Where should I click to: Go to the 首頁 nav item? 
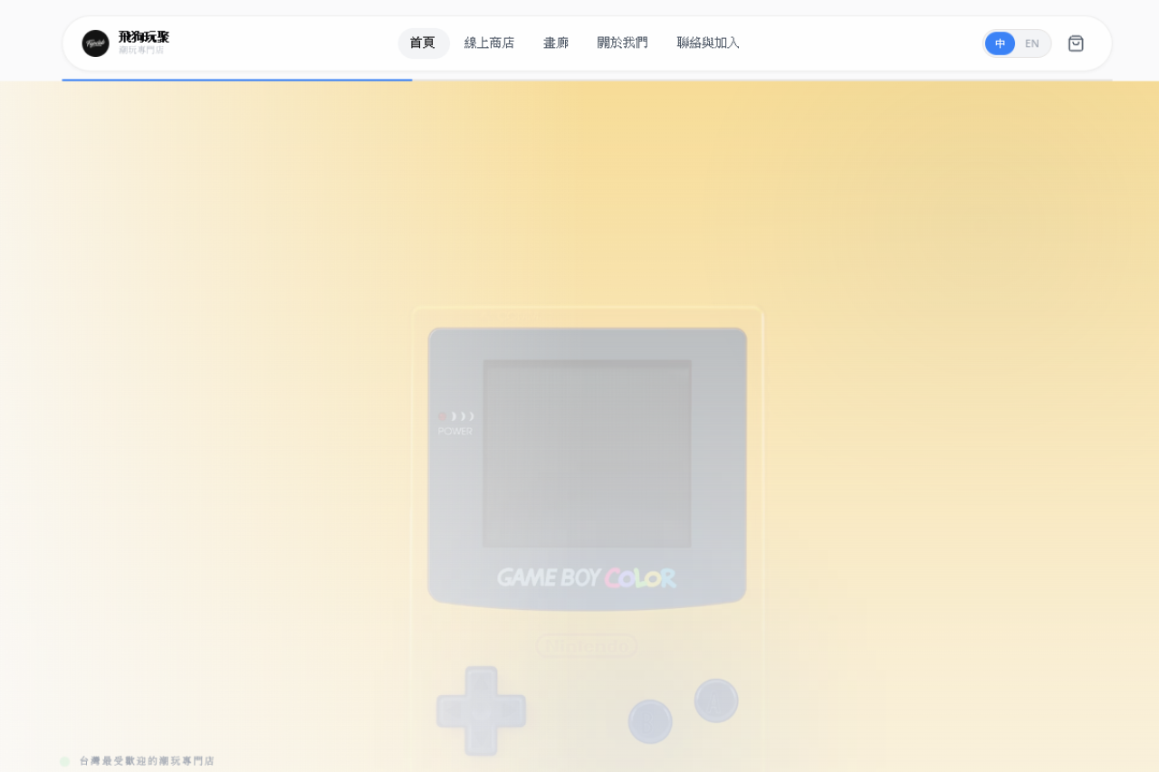423,43
